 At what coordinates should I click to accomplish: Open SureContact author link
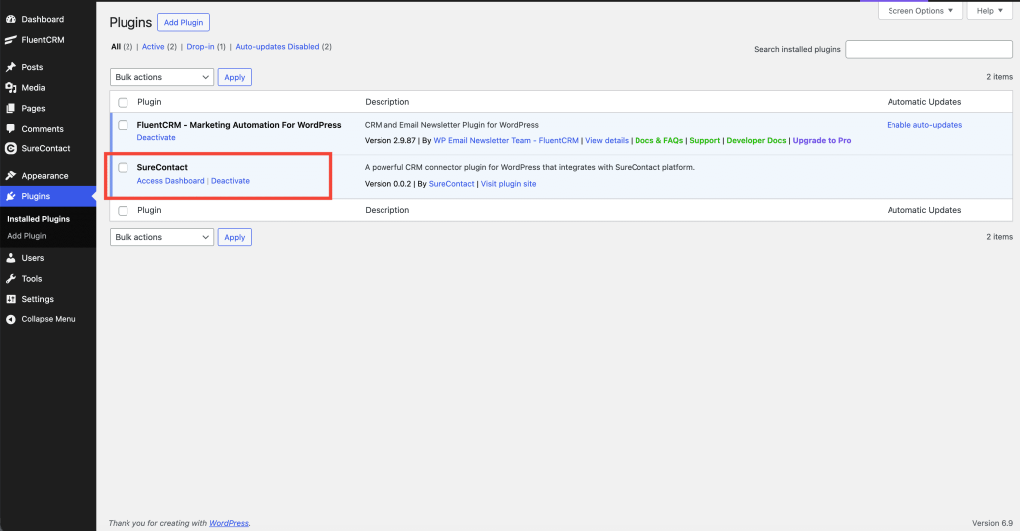pos(451,184)
